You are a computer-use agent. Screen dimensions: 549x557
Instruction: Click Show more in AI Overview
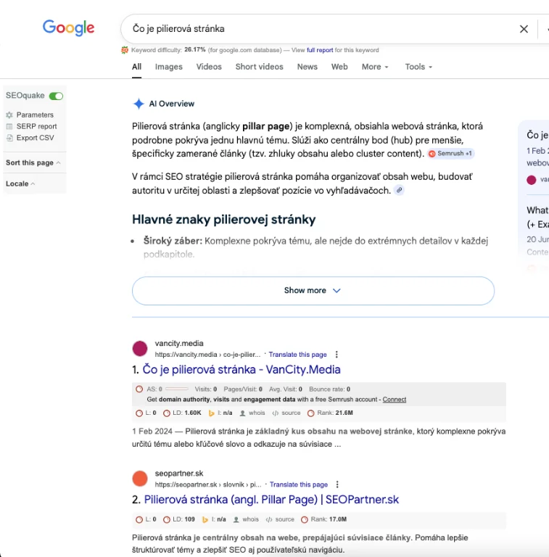click(x=313, y=290)
